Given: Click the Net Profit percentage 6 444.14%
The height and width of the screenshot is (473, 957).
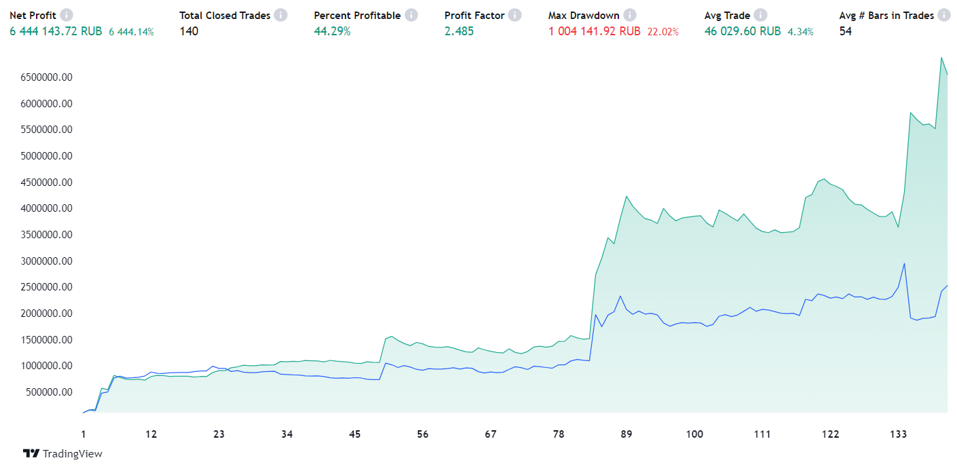Looking at the screenshot, I should coord(132,32).
